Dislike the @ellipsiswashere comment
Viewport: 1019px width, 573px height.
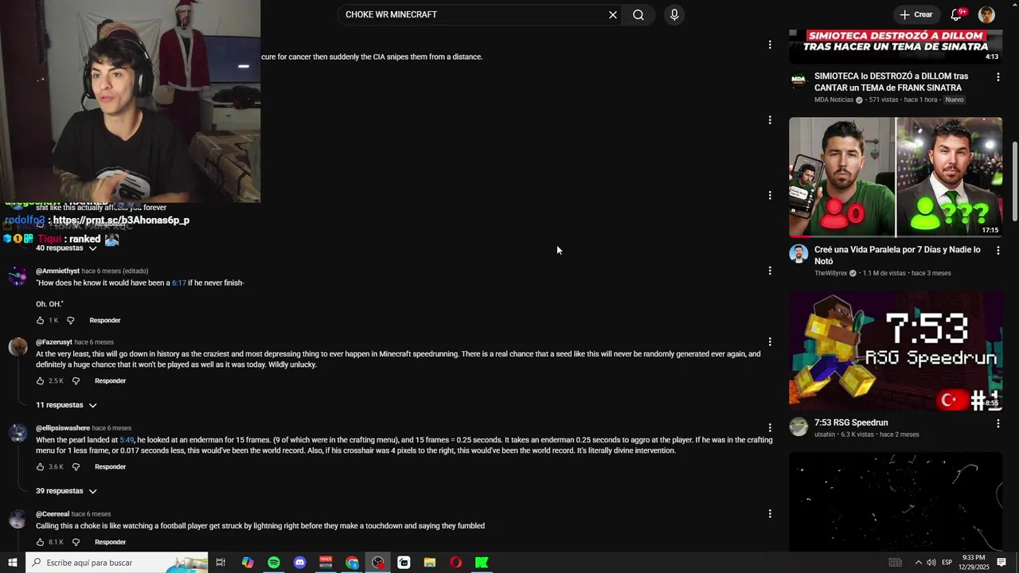click(x=76, y=467)
